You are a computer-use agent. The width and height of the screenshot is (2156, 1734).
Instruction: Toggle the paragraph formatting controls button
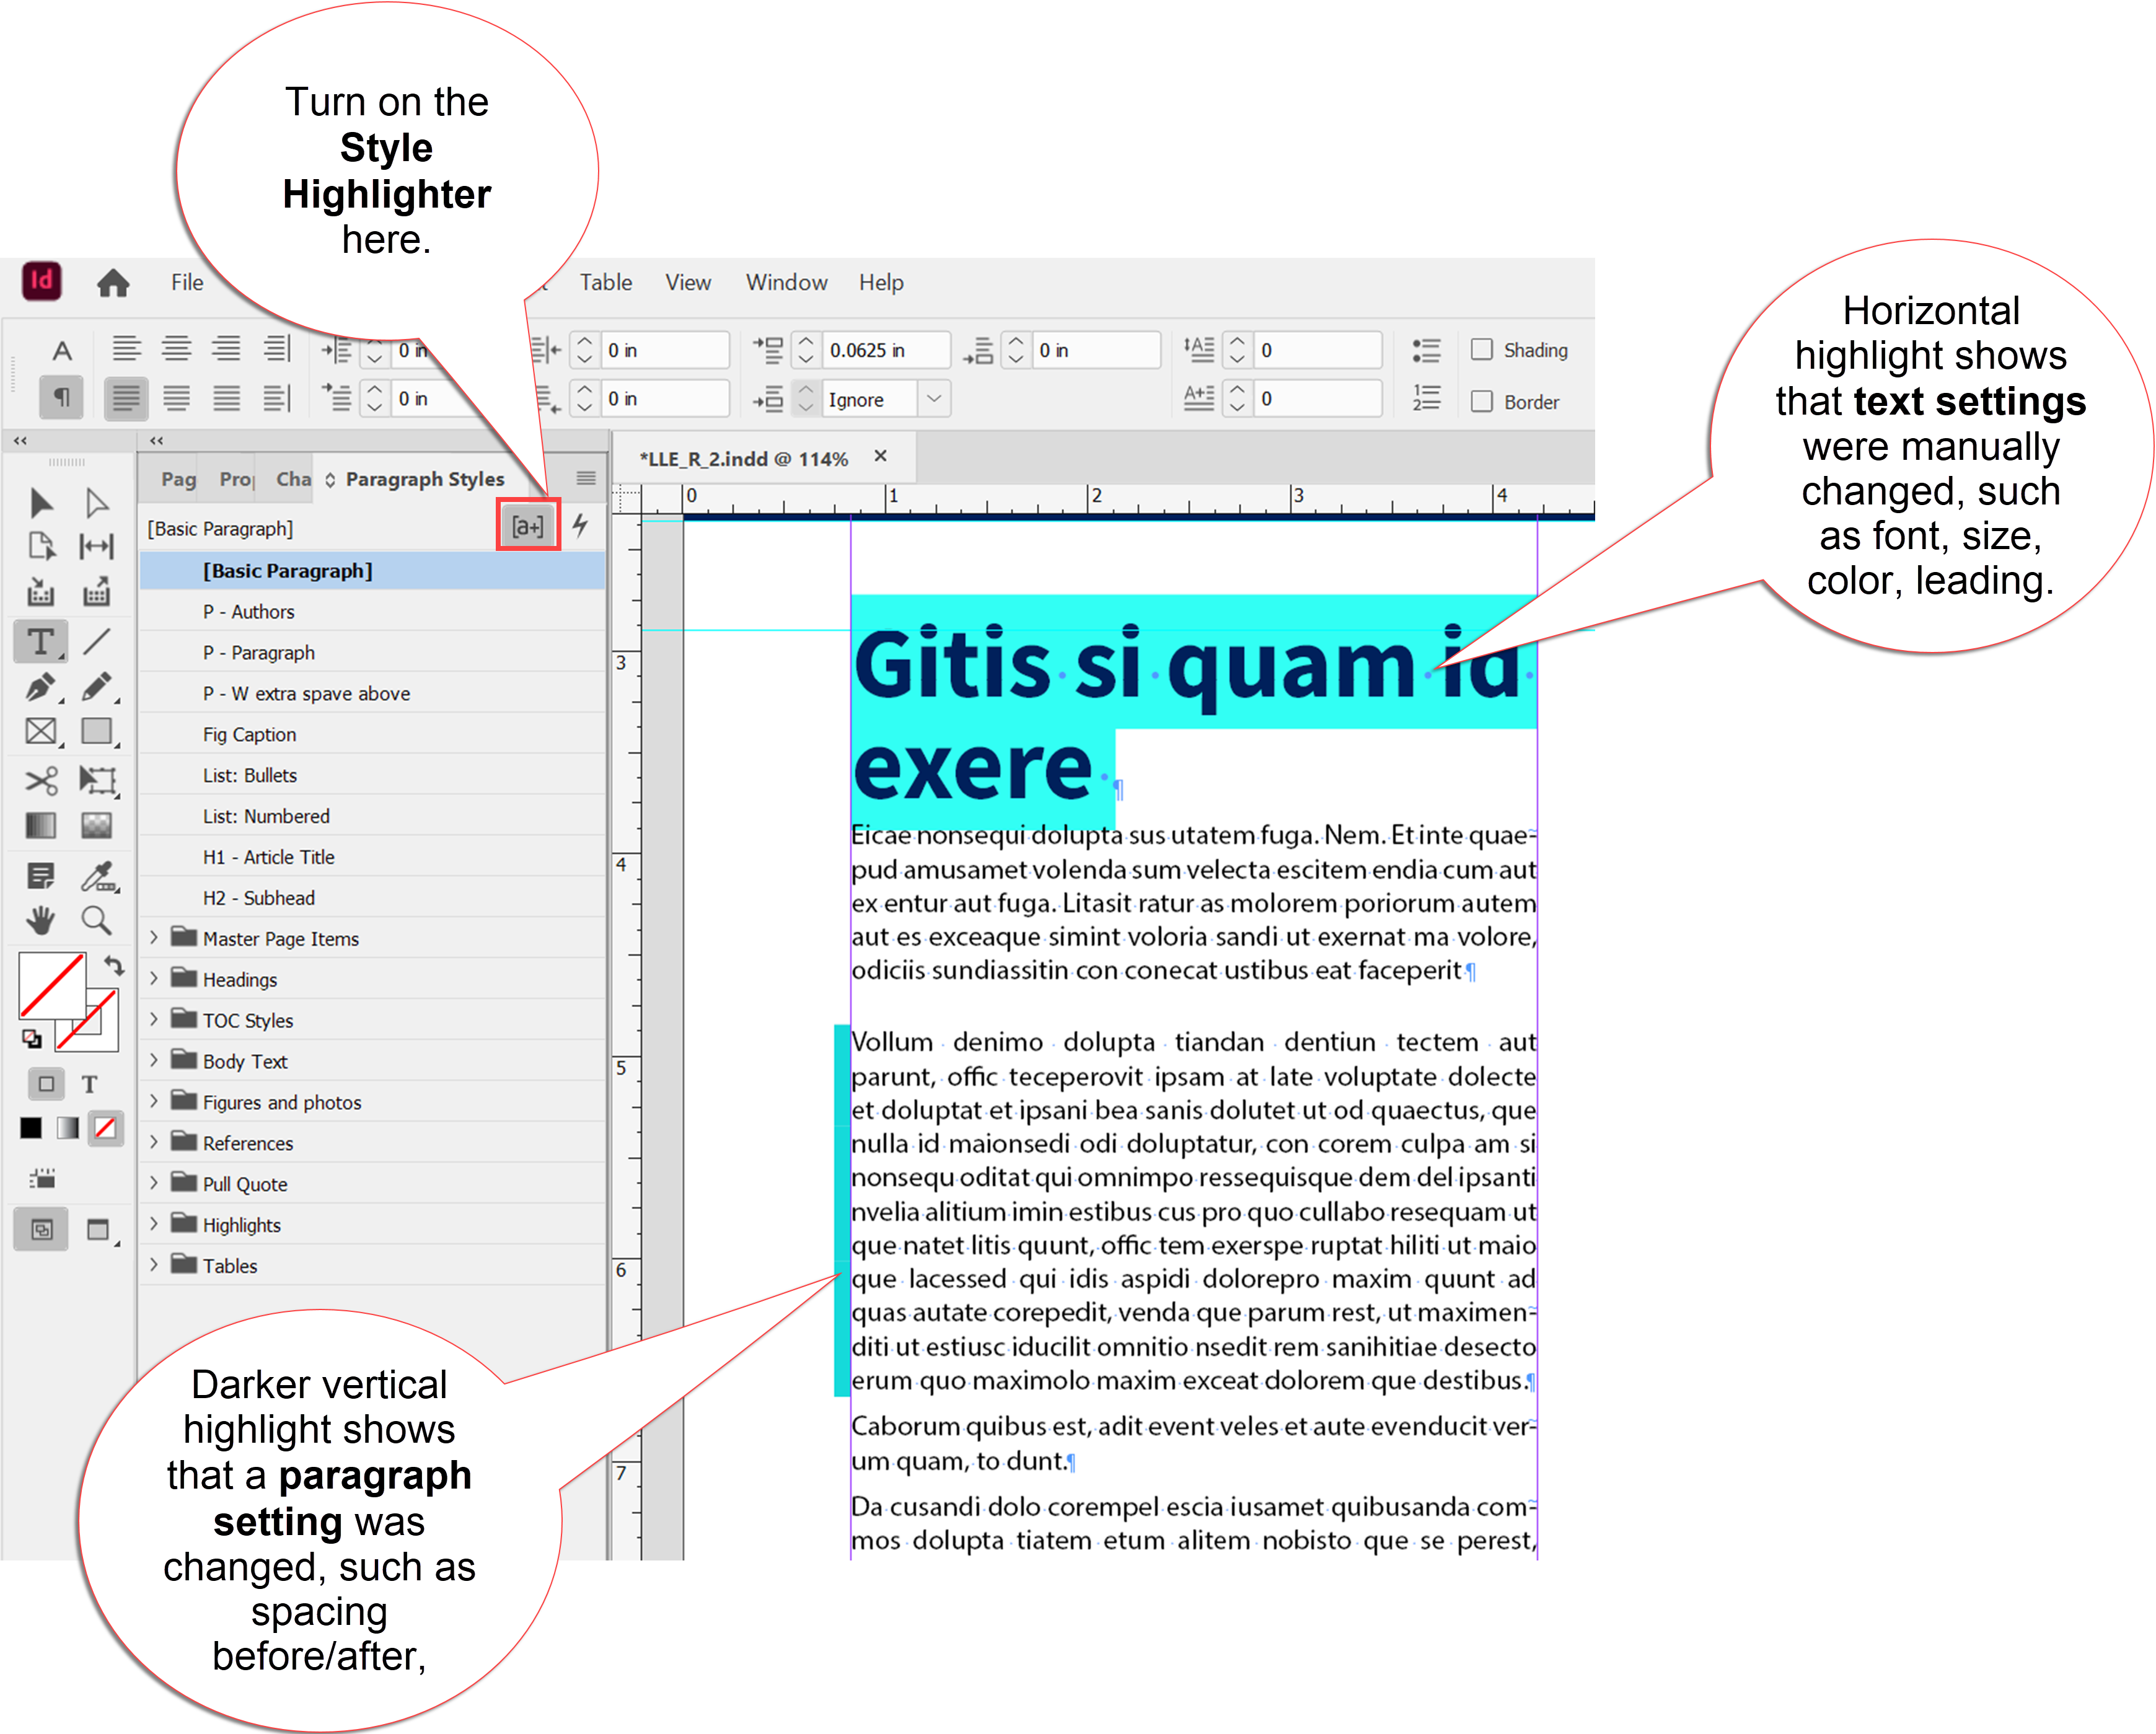point(60,397)
